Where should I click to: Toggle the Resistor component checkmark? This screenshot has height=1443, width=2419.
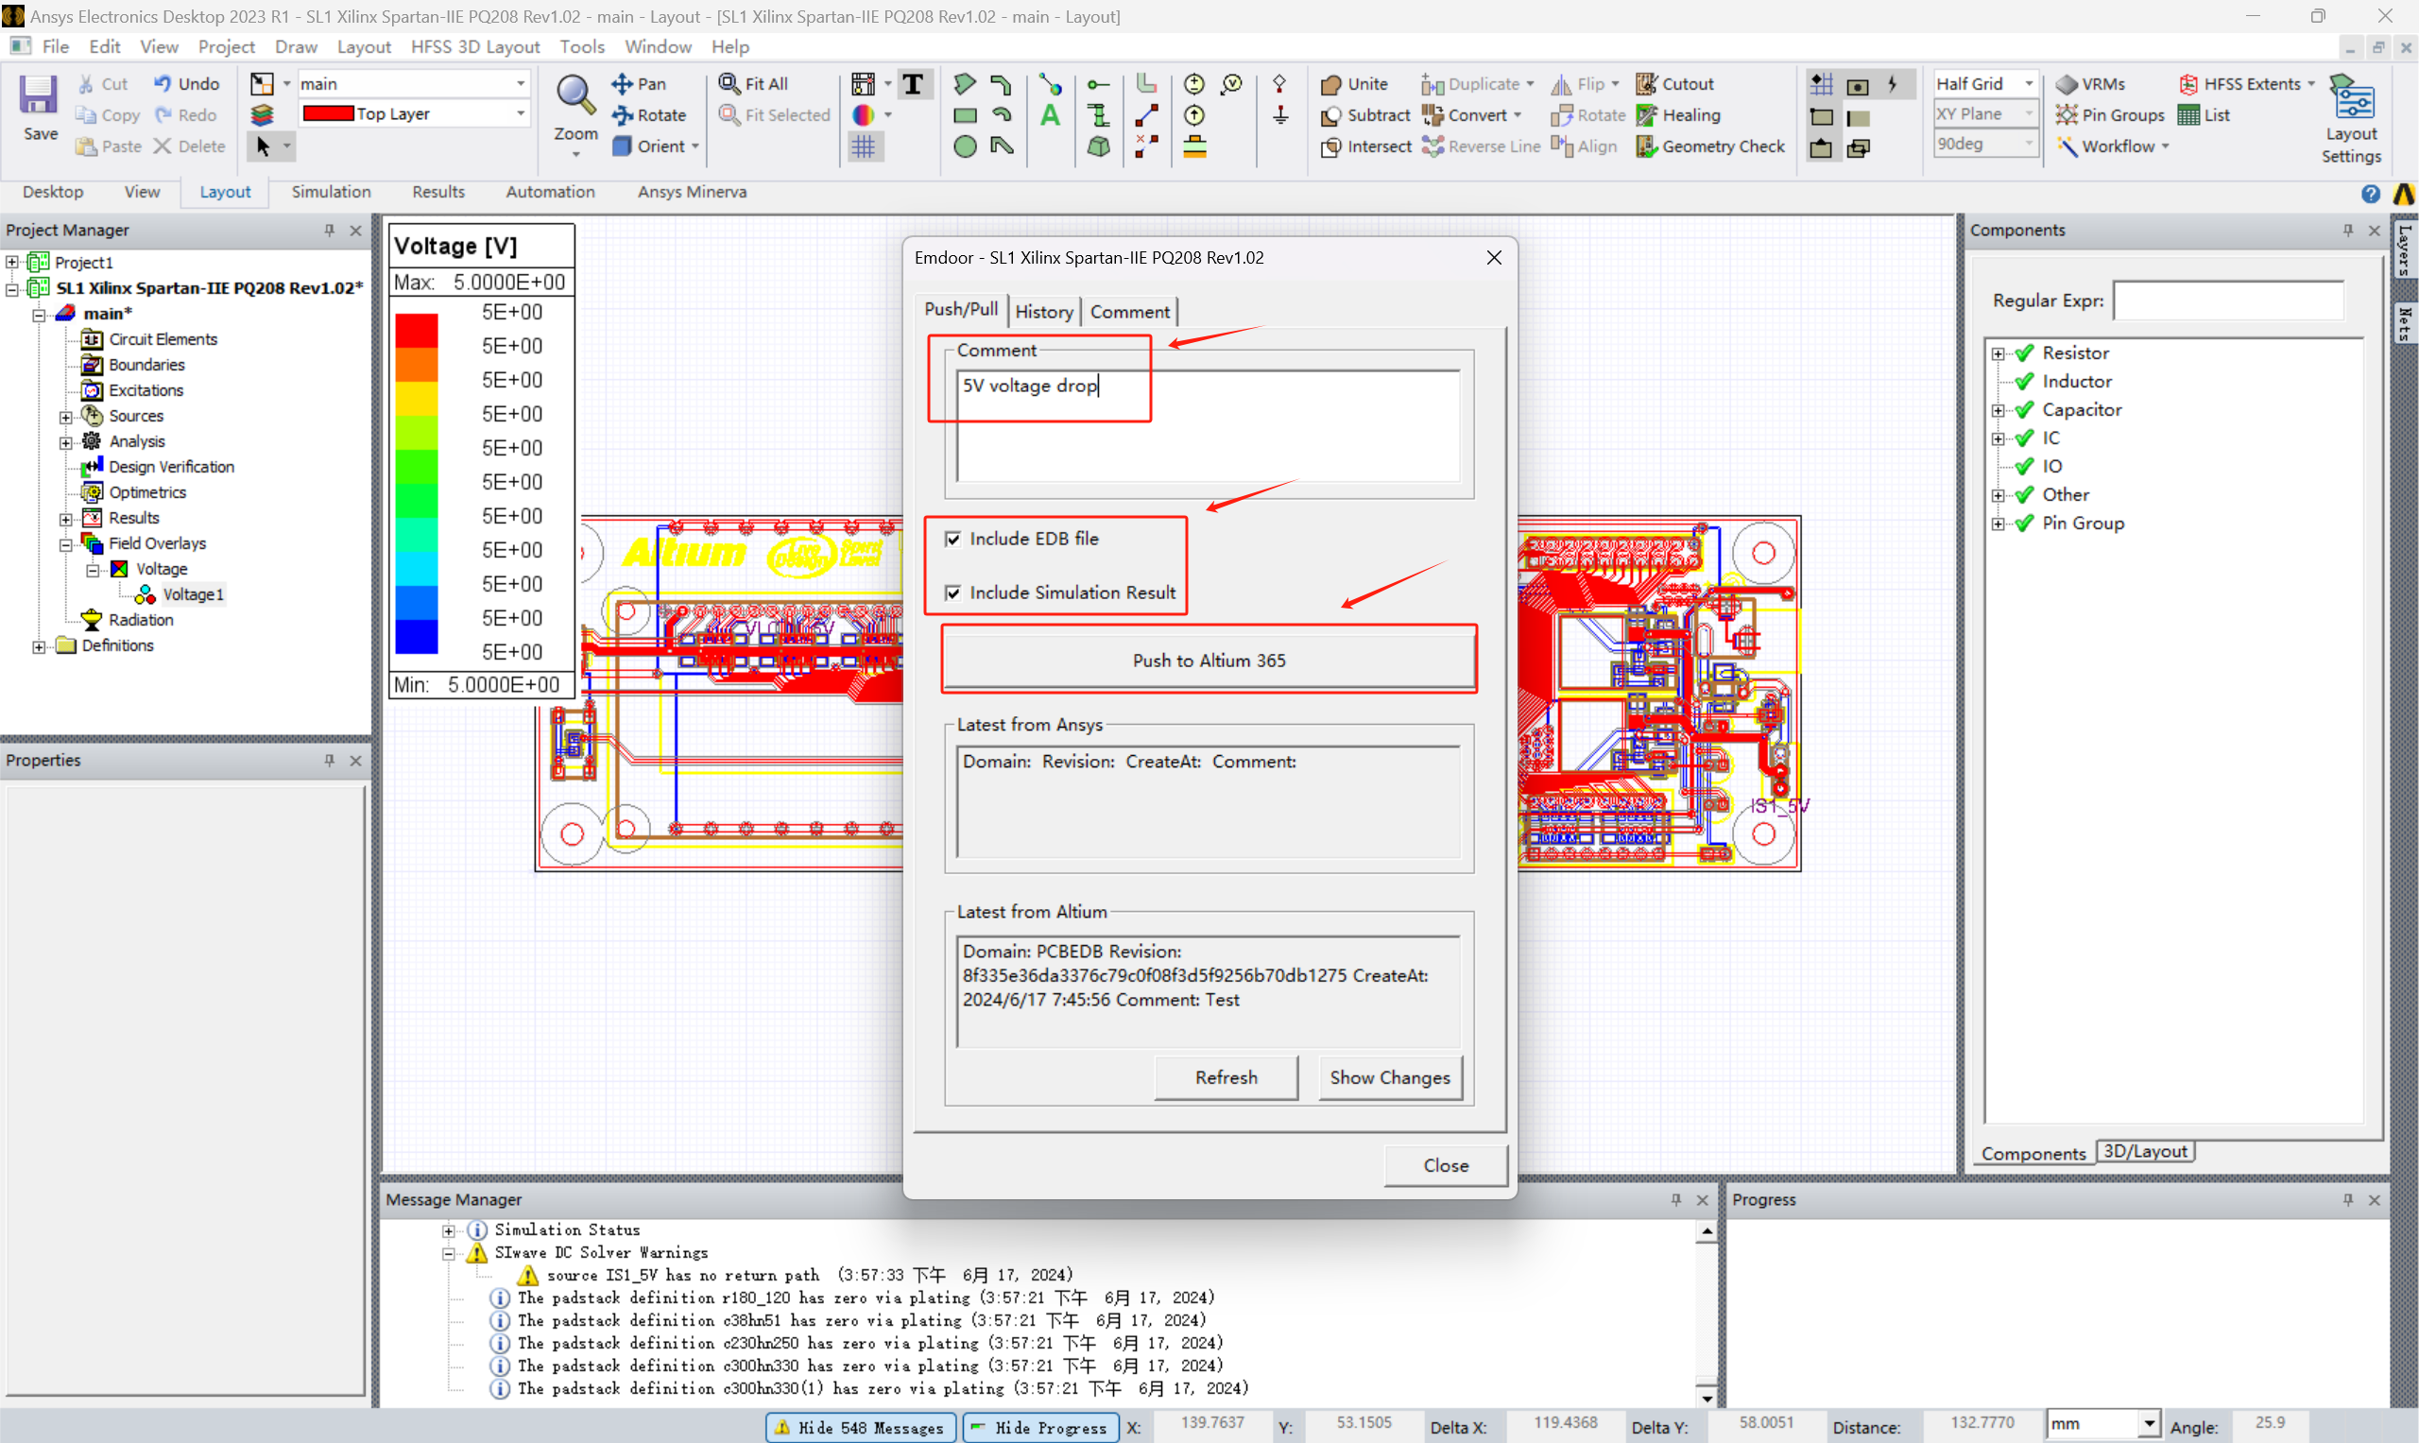tap(2024, 353)
